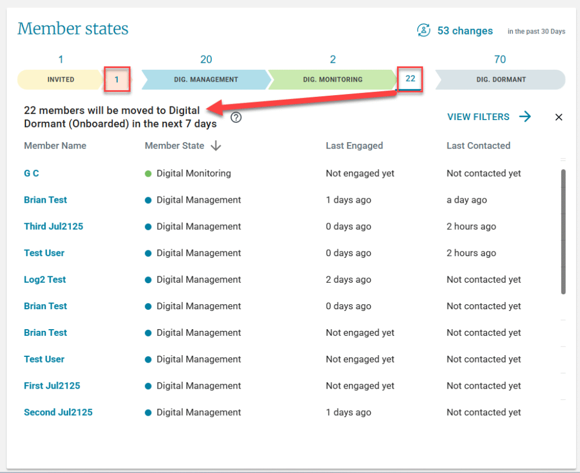Click the member changes icon
This screenshot has height=473, width=580.
coord(423,31)
